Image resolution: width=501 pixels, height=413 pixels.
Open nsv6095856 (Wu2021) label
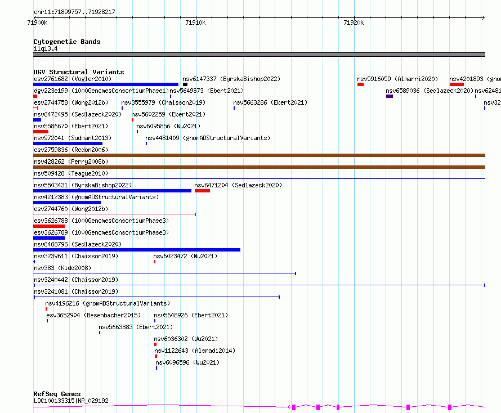click(168, 126)
